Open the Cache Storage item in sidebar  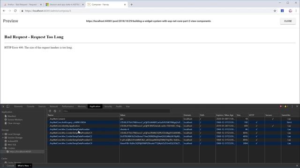(14, 162)
